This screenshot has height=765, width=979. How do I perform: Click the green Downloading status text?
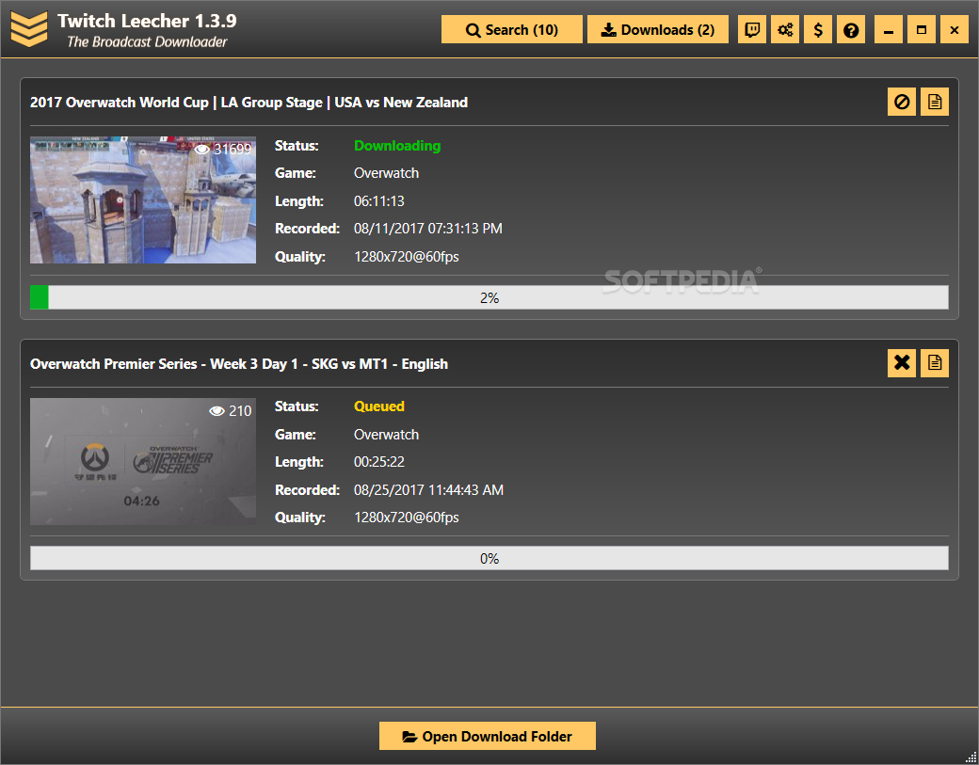click(x=397, y=146)
